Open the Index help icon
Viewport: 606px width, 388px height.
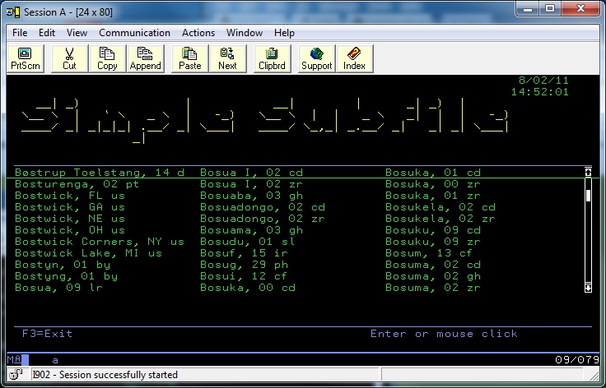pos(354,58)
